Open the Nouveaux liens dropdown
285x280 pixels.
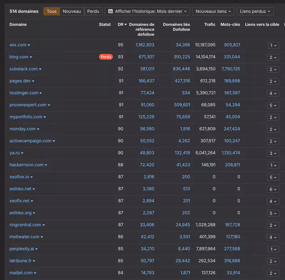(x=213, y=11)
